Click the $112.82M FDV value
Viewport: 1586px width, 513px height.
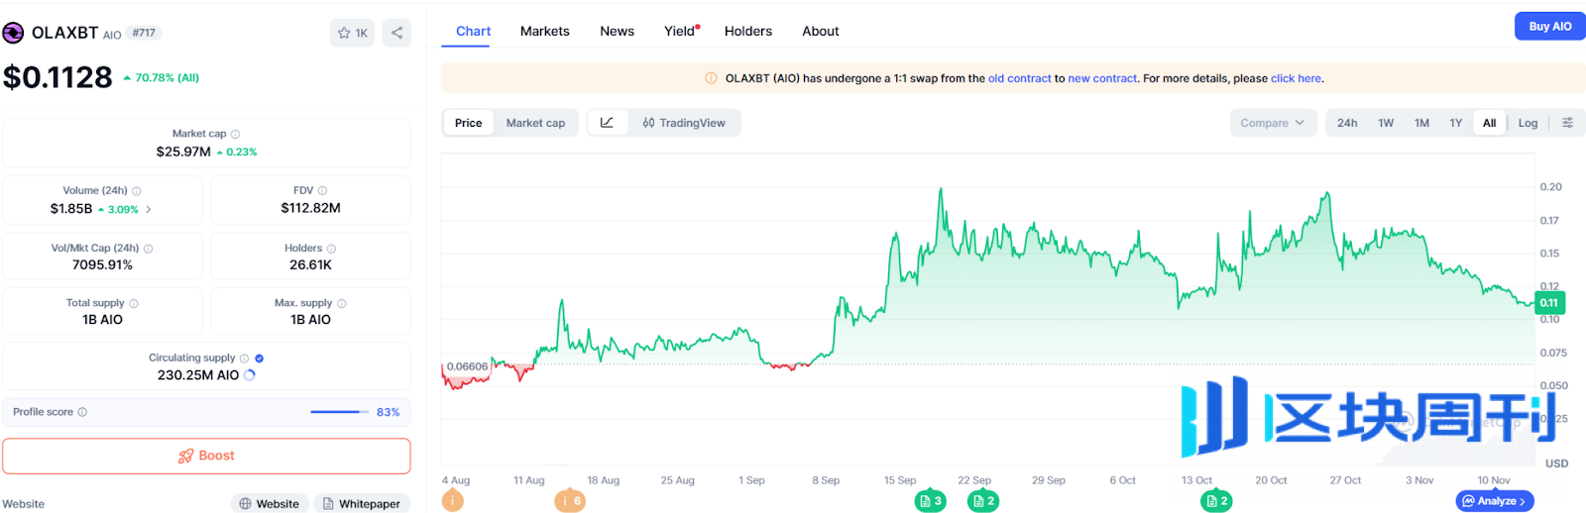310,208
